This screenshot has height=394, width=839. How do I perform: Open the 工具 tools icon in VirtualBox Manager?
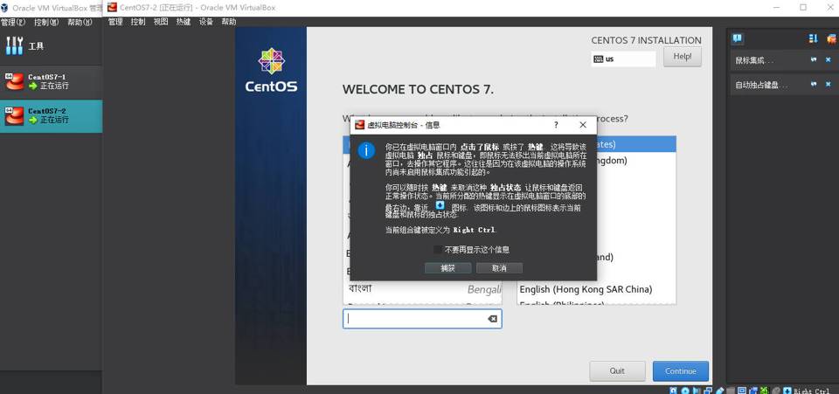point(15,45)
